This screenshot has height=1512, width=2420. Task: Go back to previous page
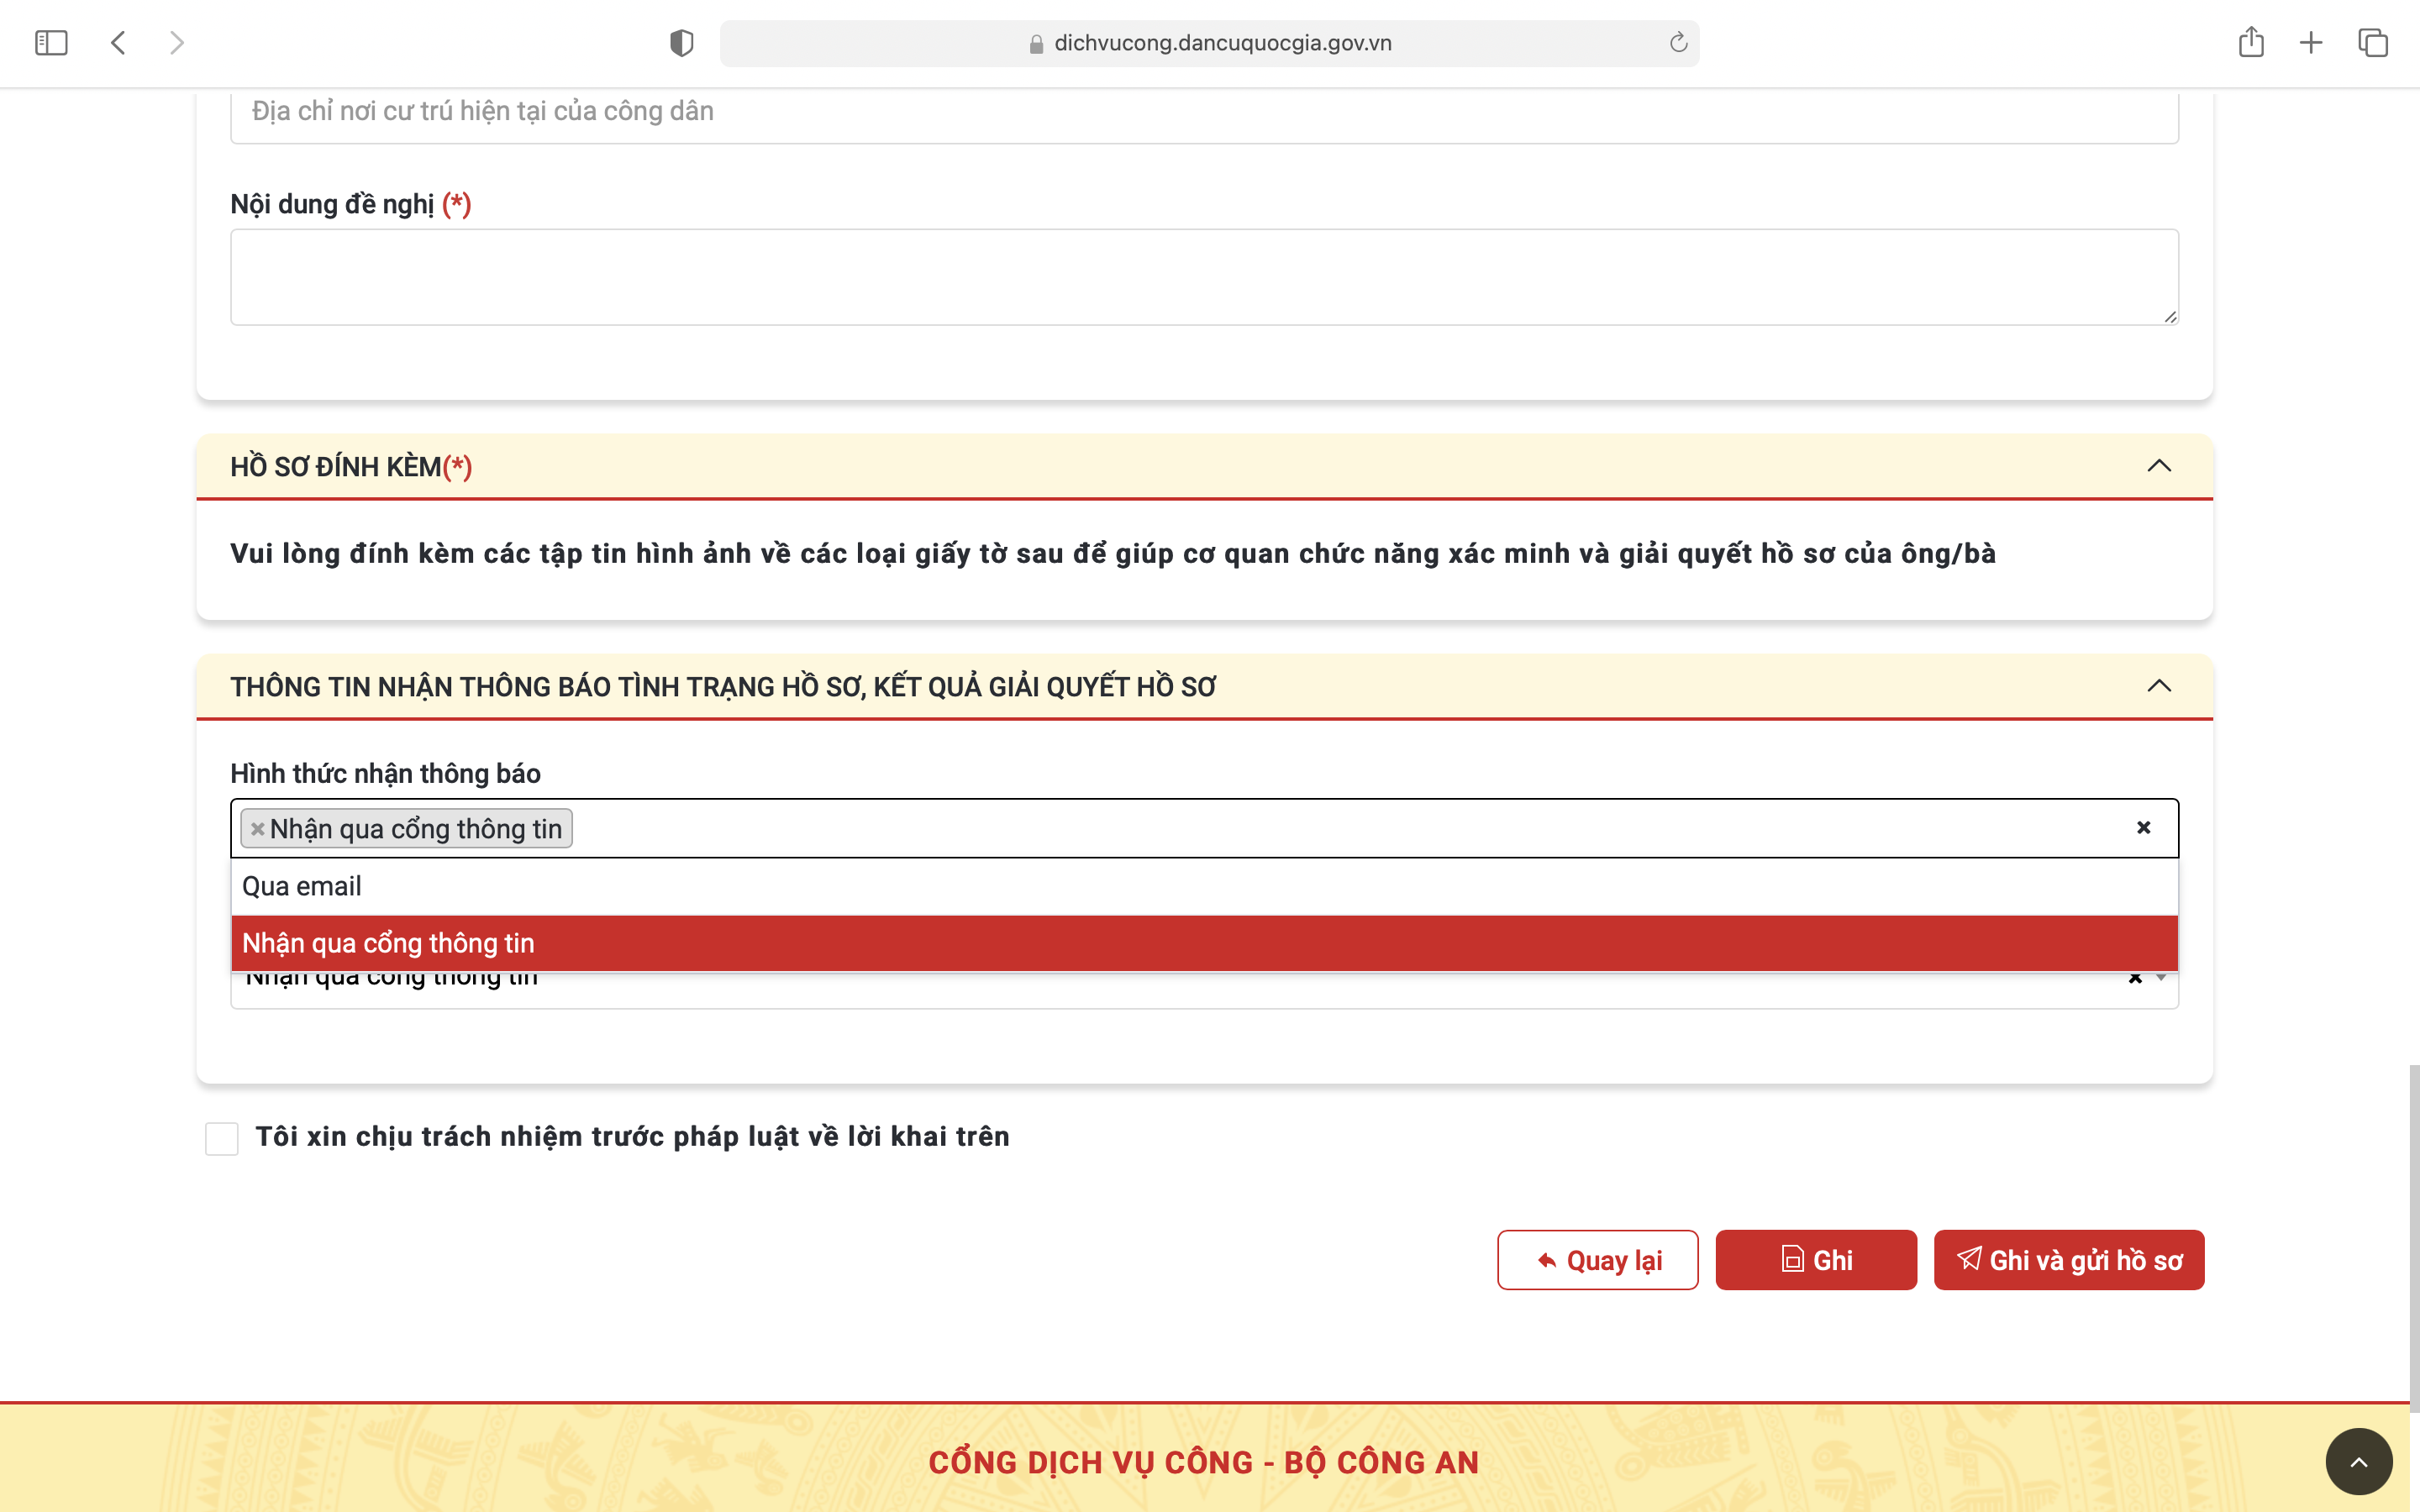tap(118, 42)
